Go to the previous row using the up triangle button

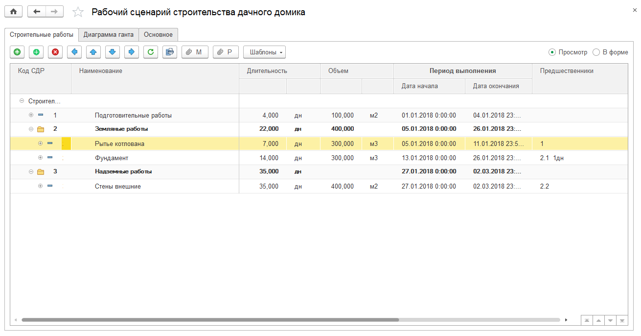598,320
